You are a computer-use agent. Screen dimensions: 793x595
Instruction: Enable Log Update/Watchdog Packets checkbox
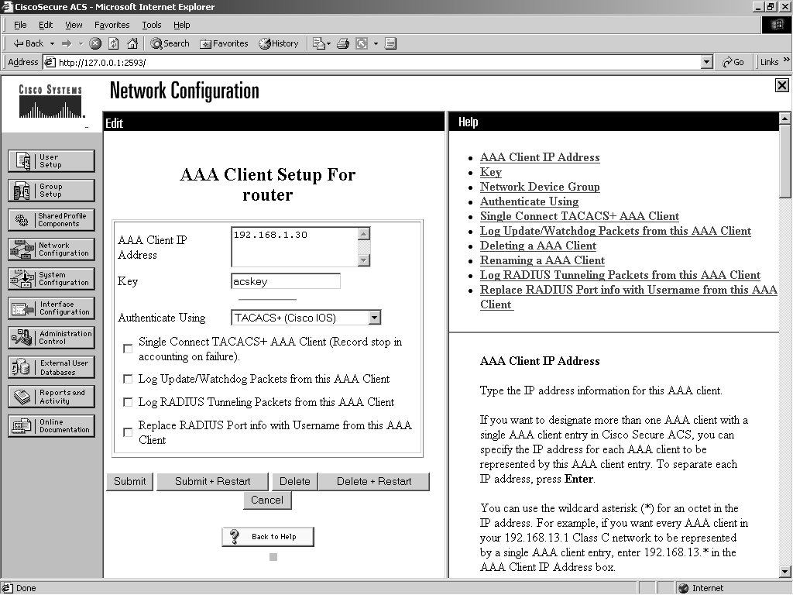coord(128,379)
